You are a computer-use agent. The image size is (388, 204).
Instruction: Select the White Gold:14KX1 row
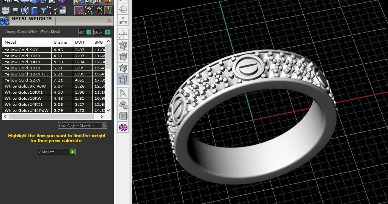(x=54, y=104)
